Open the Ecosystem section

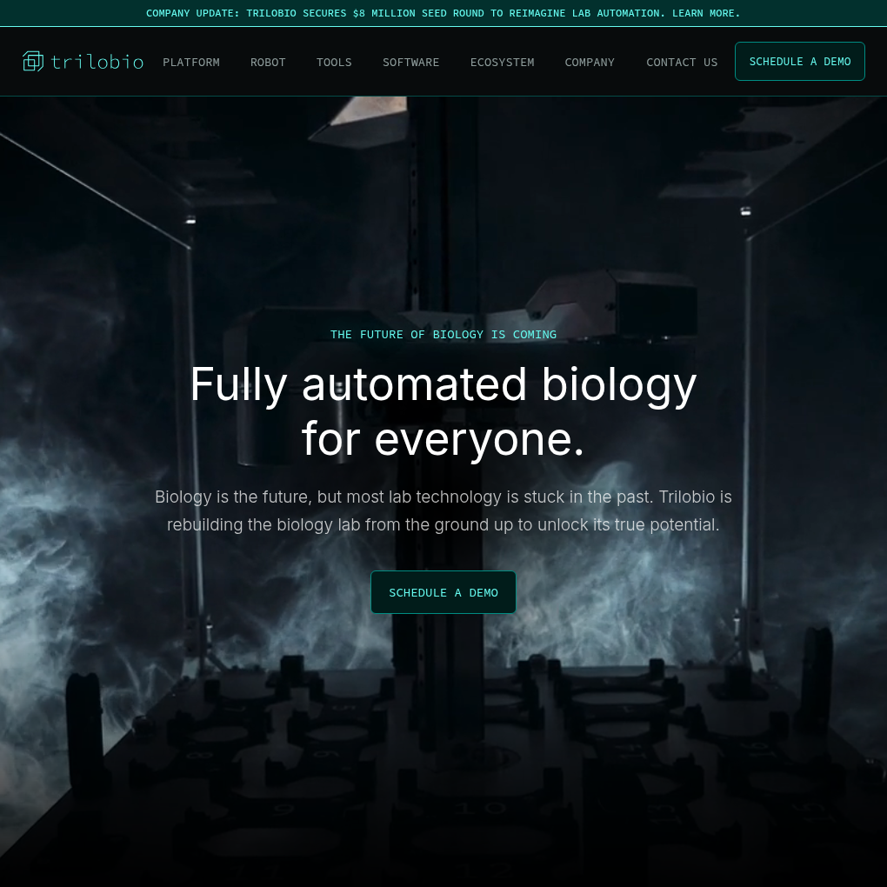click(x=503, y=63)
